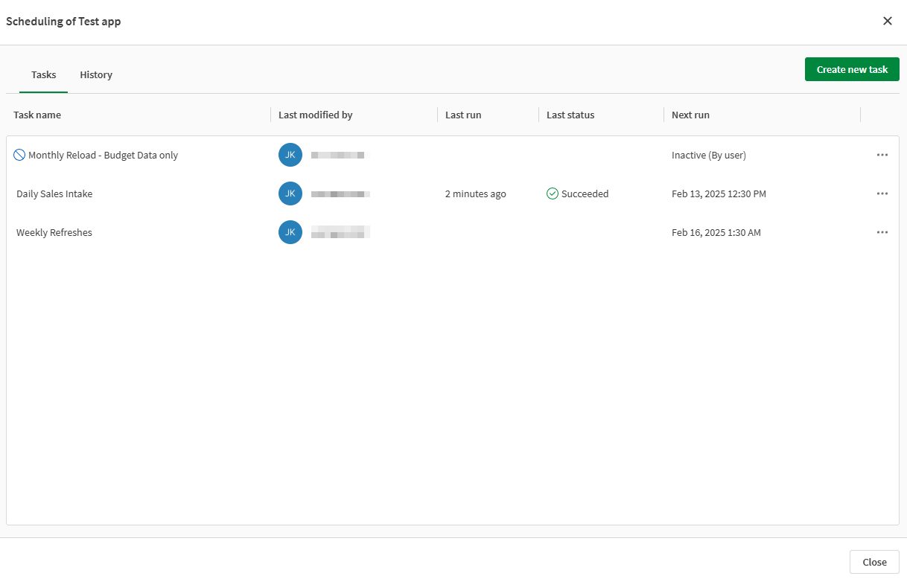Select the Daily Sales Intake task name
This screenshot has width=907, height=579.
point(54,193)
